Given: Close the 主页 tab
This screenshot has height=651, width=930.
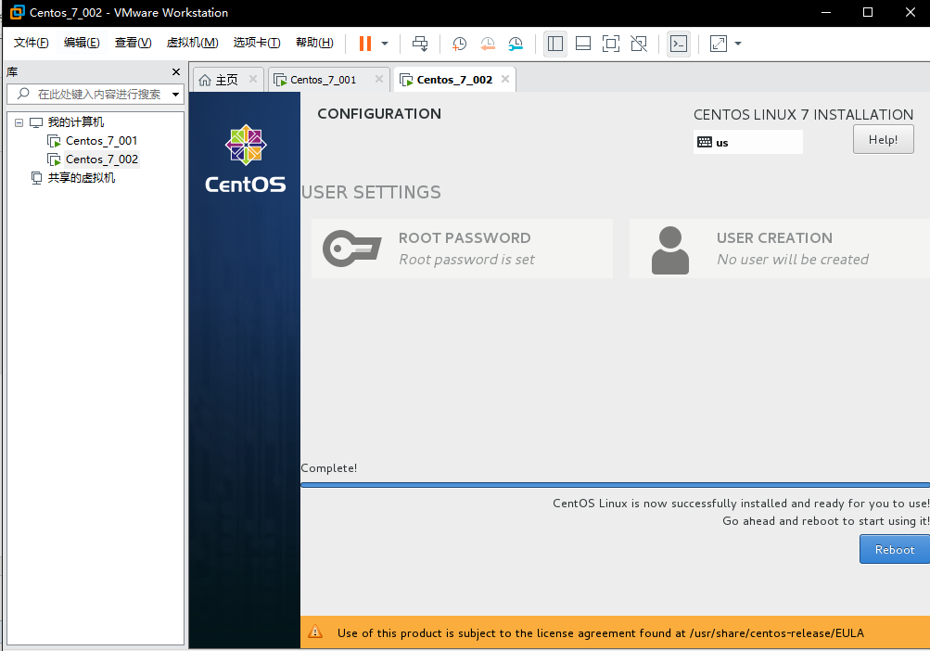Looking at the screenshot, I should [252, 79].
